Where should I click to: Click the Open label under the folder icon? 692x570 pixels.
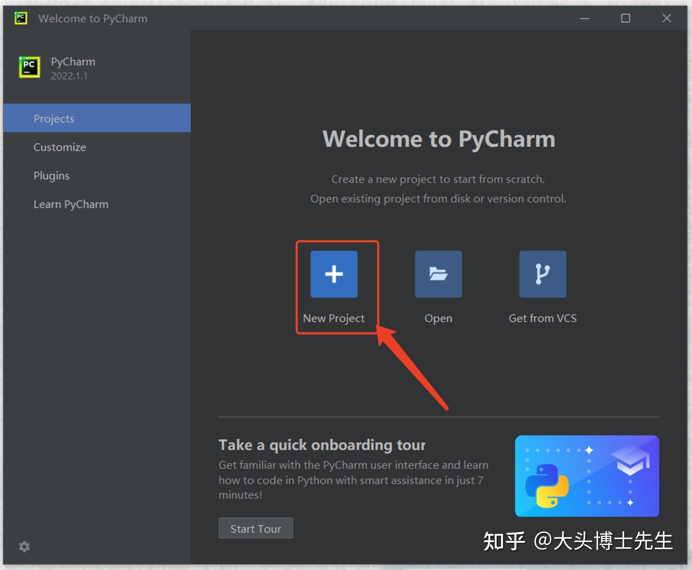coord(438,318)
